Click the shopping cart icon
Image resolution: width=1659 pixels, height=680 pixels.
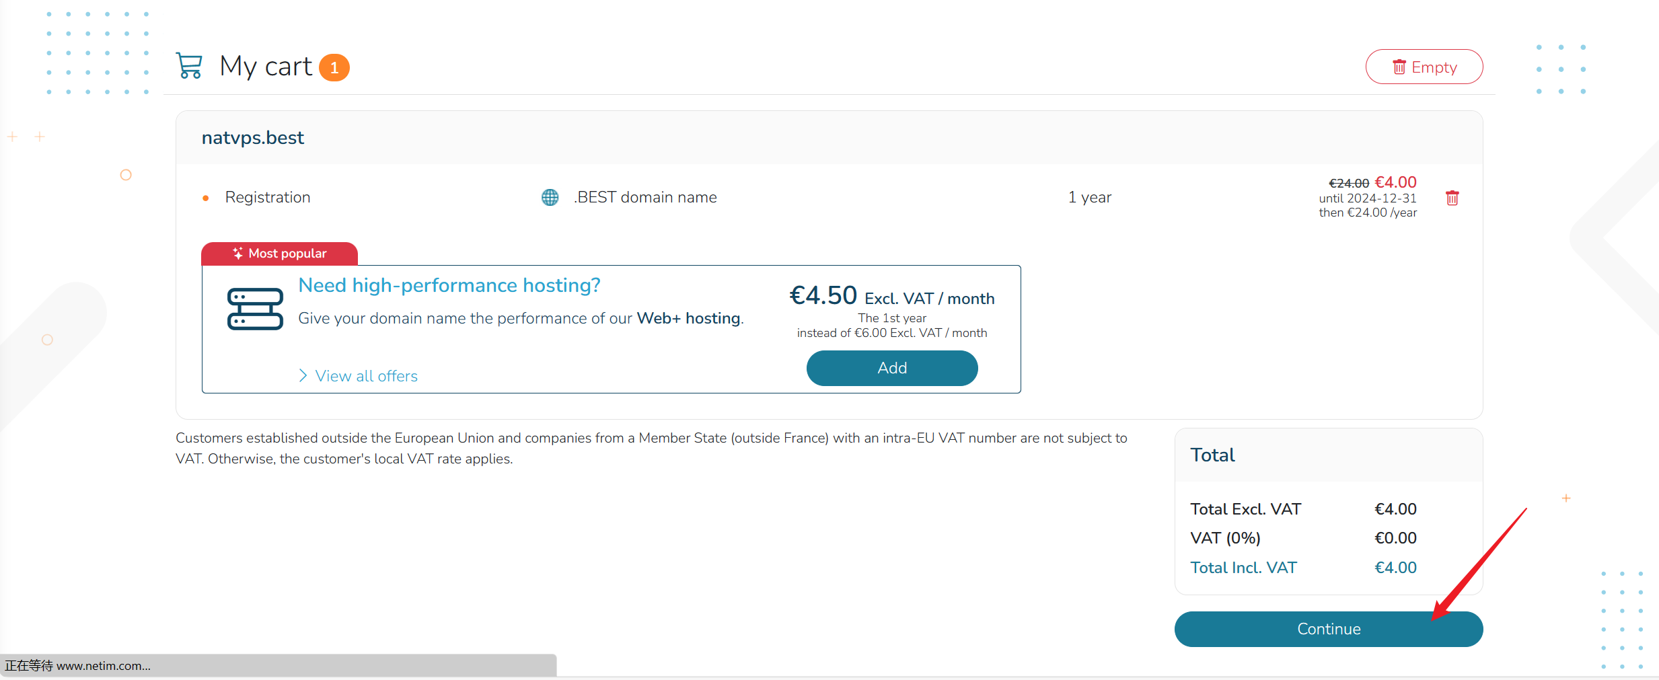point(189,66)
